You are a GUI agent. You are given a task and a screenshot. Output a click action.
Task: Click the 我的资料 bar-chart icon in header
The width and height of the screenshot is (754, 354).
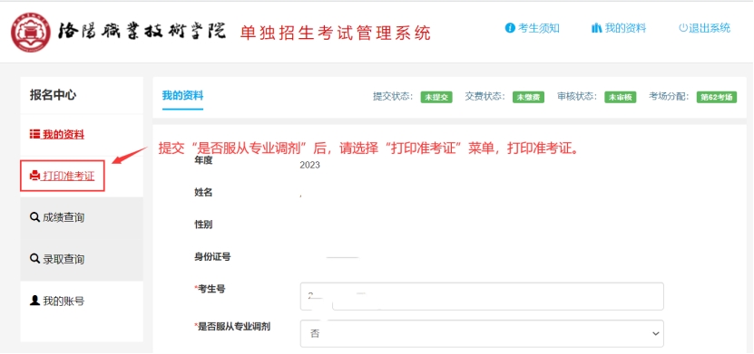(x=596, y=28)
